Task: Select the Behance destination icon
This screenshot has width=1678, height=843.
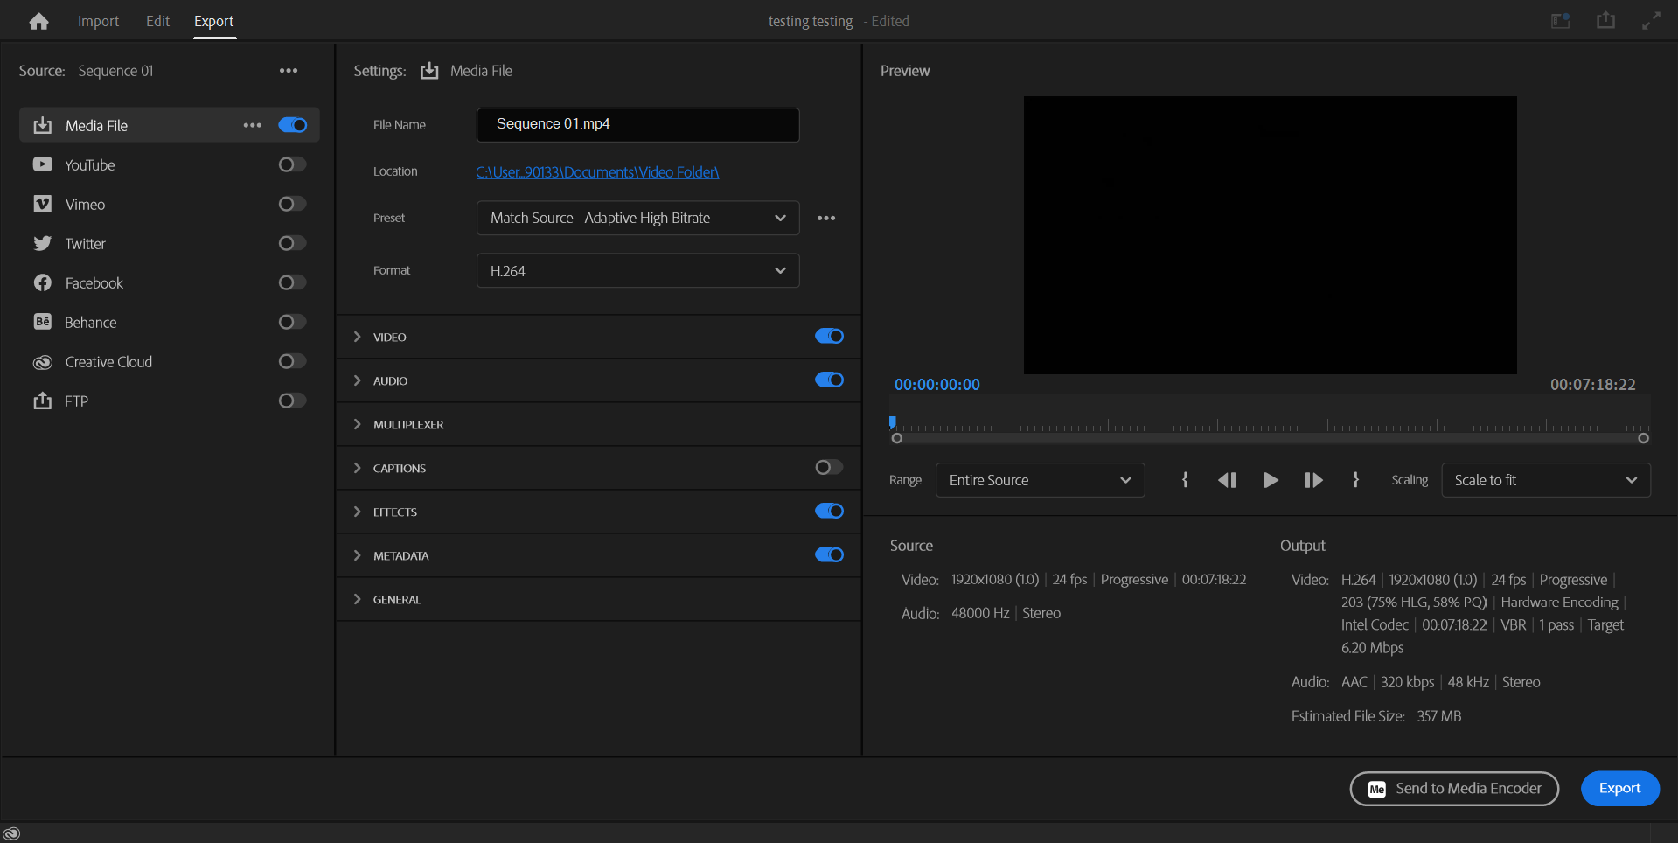Action: pyautogui.click(x=43, y=322)
